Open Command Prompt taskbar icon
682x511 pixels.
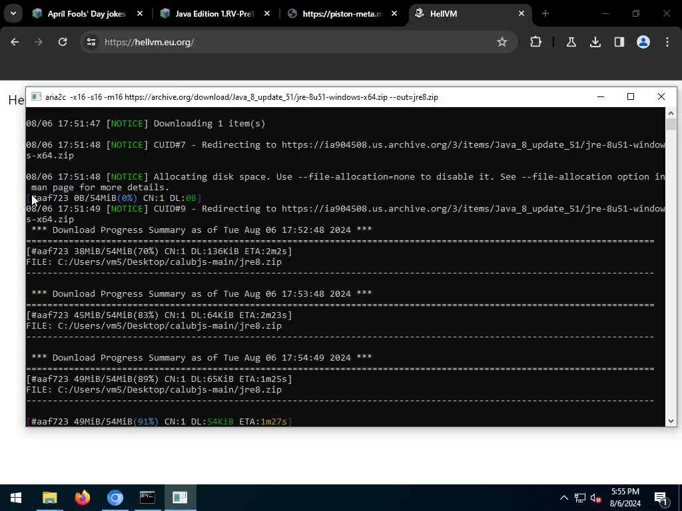(147, 498)
